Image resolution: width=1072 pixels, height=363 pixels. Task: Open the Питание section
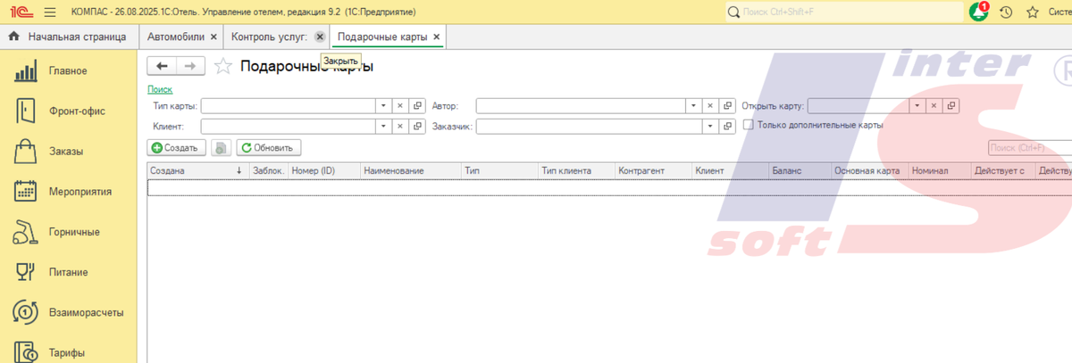68,272
